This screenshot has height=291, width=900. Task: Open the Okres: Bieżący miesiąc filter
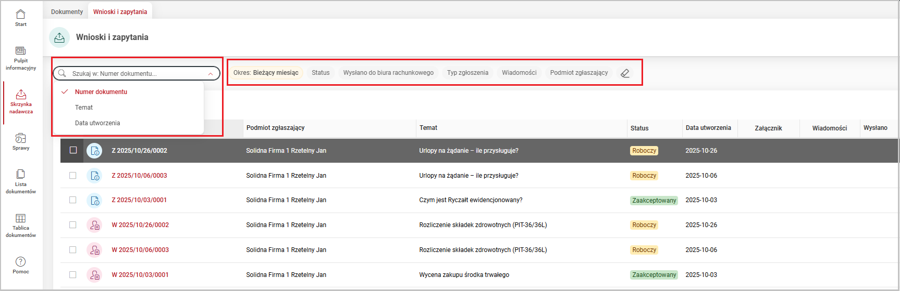pyautogui.click(x=266, y=73)
